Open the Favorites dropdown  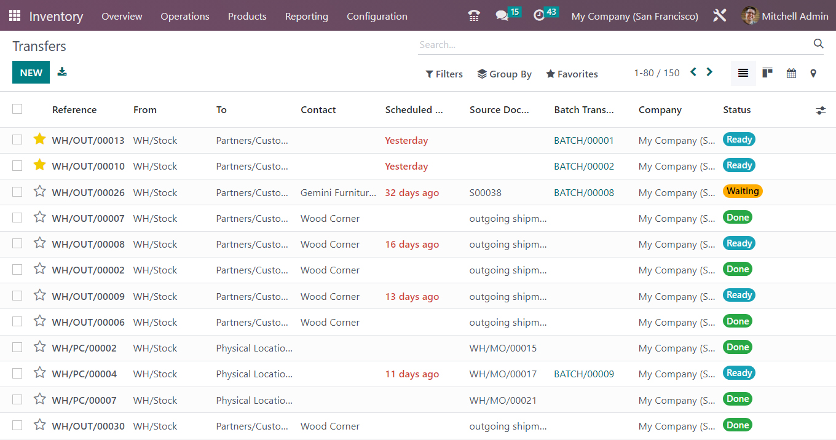click(x=571, y=74)
